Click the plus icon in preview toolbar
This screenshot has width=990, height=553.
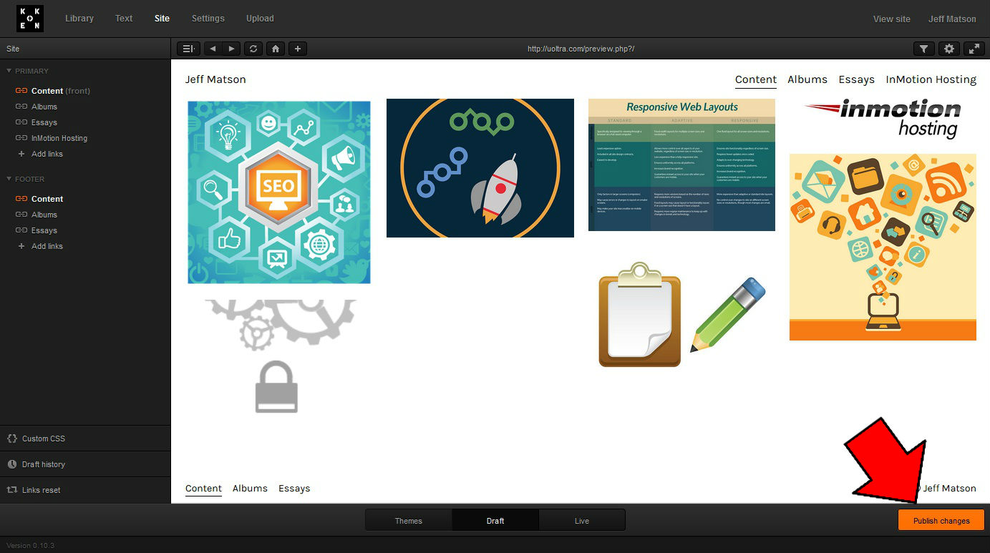298,49
